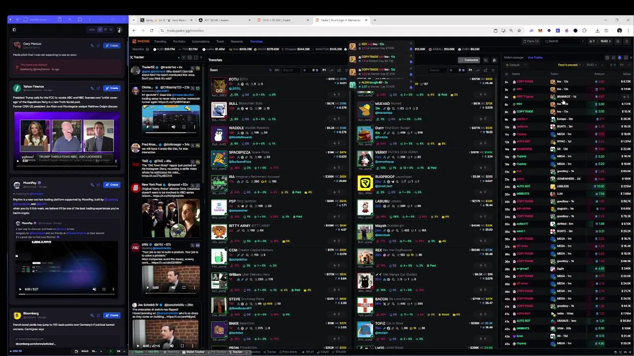Image resolution: width=634 pixels, height=356 pixels.
Task: Mute the MoonPay video
Action: [94, 289]
